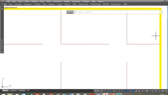Select the Layout2 tab
Screen dimensions: 168x95
[22, 90]
